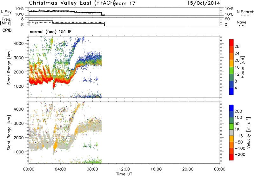Click the -50 label on Velocity scale
The width and height of the screenshot is (254, 176).
point(239,142)
